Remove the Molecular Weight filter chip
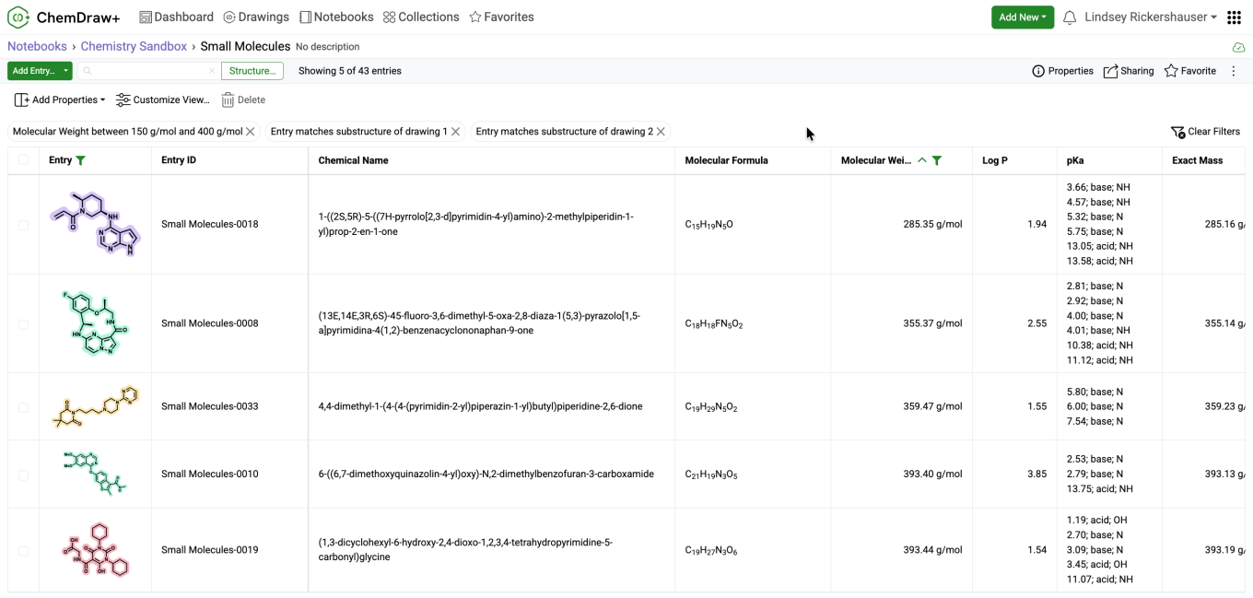 (250, 132)
